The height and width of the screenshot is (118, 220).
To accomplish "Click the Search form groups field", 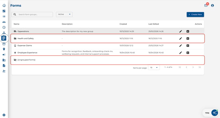I will pyautogui.click(x=32, y=14).
